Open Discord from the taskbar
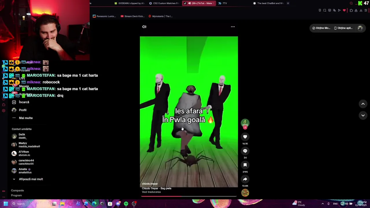 pyautogui.click(x=118, y=204)
